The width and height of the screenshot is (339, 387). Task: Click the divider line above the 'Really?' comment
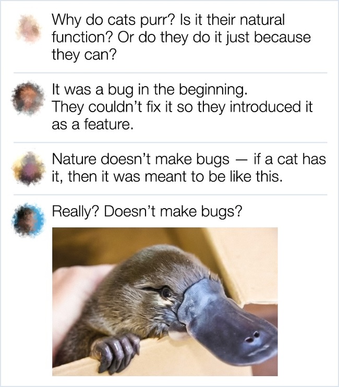click(x=170, y=195)
